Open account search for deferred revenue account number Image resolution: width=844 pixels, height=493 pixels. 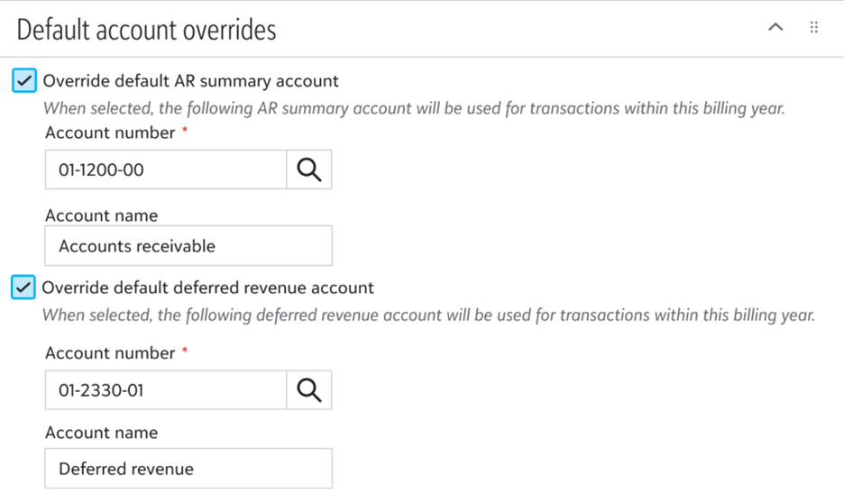point(308,390)
